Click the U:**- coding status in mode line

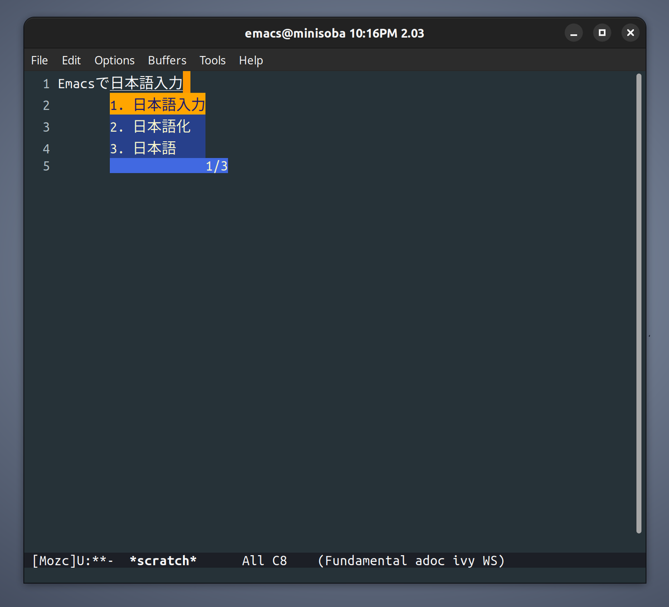coord(95,561)
